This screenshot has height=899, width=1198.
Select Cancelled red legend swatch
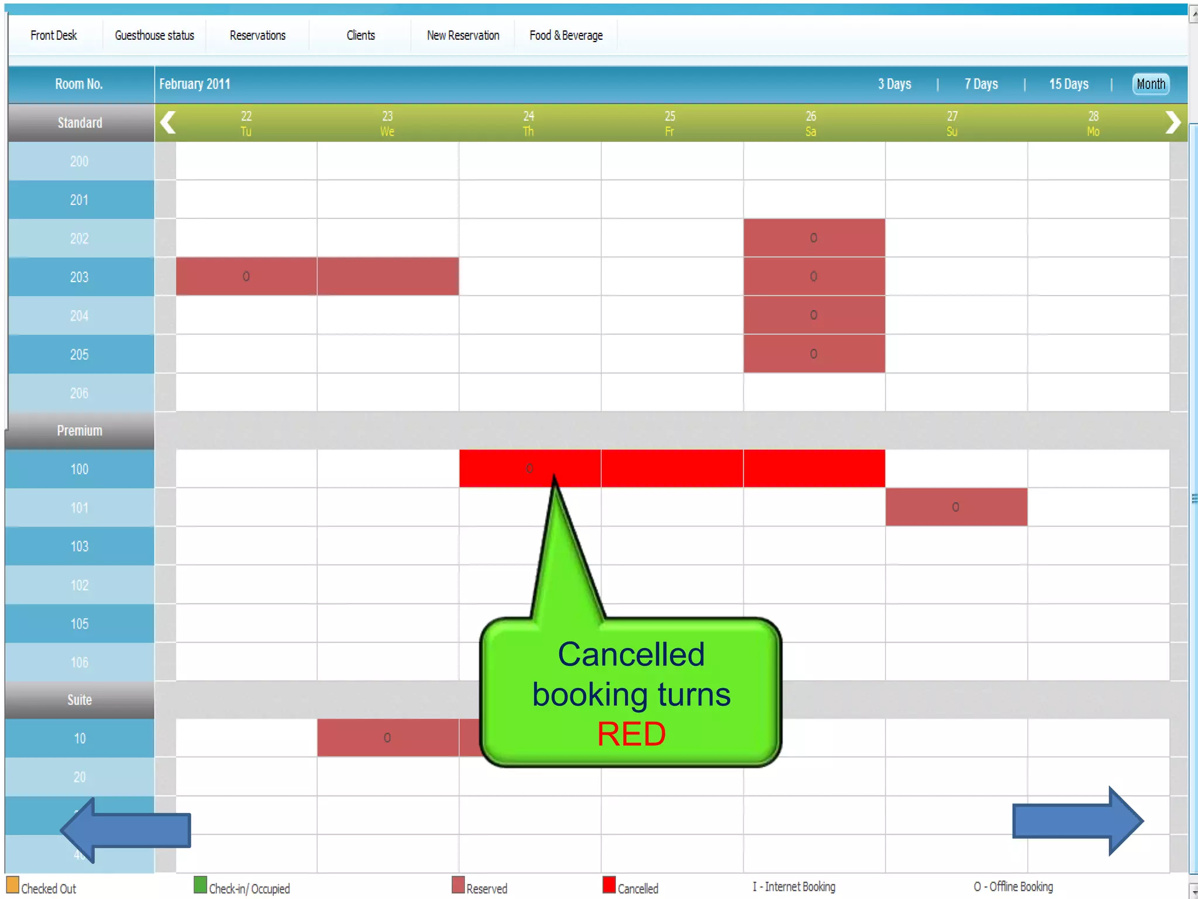(x=609, y=884)
